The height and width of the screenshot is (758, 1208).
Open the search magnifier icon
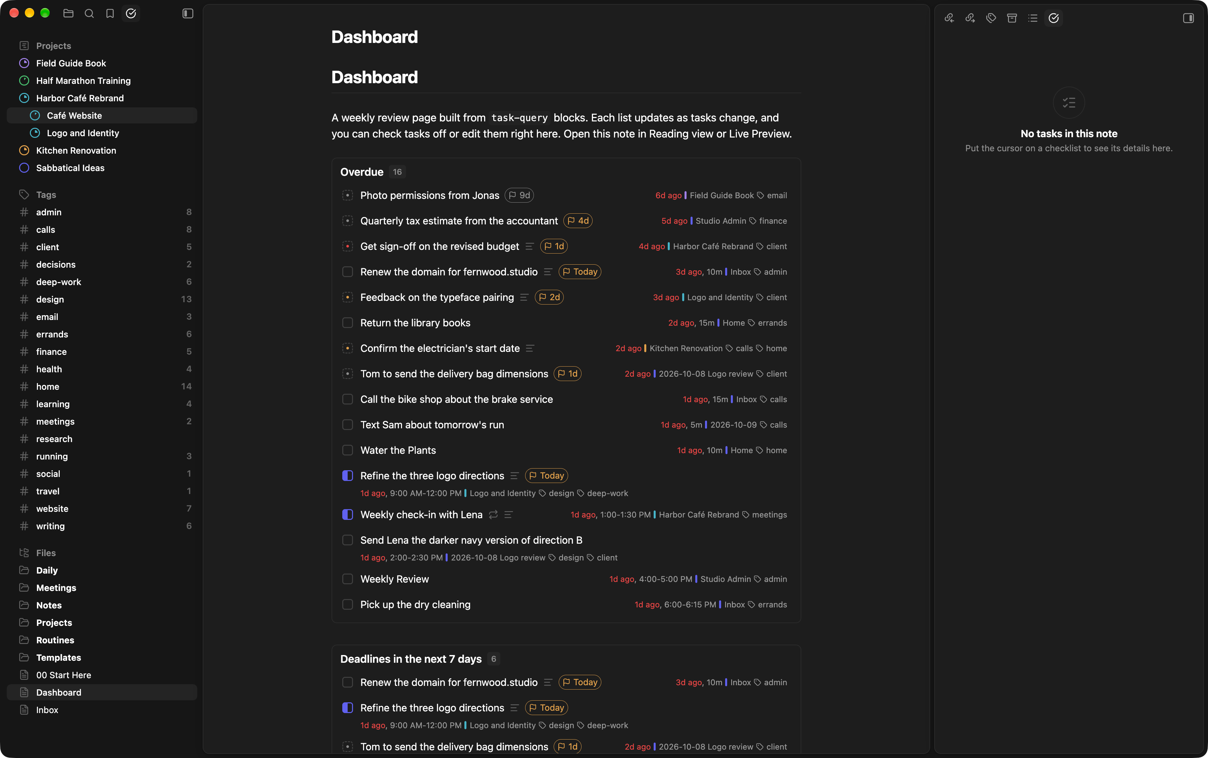click(89, 13)
